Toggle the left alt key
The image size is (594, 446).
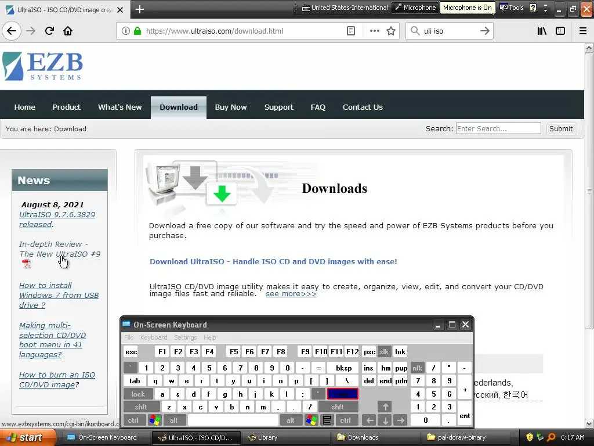(x=173, y=420)
